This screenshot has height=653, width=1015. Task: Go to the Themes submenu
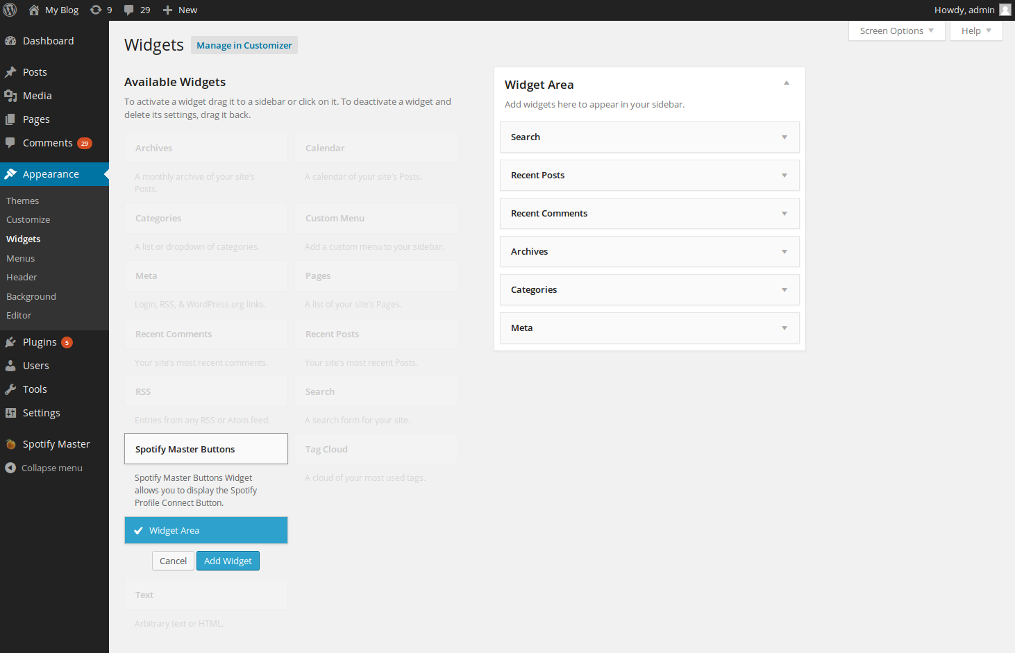(x=23, y=201)
